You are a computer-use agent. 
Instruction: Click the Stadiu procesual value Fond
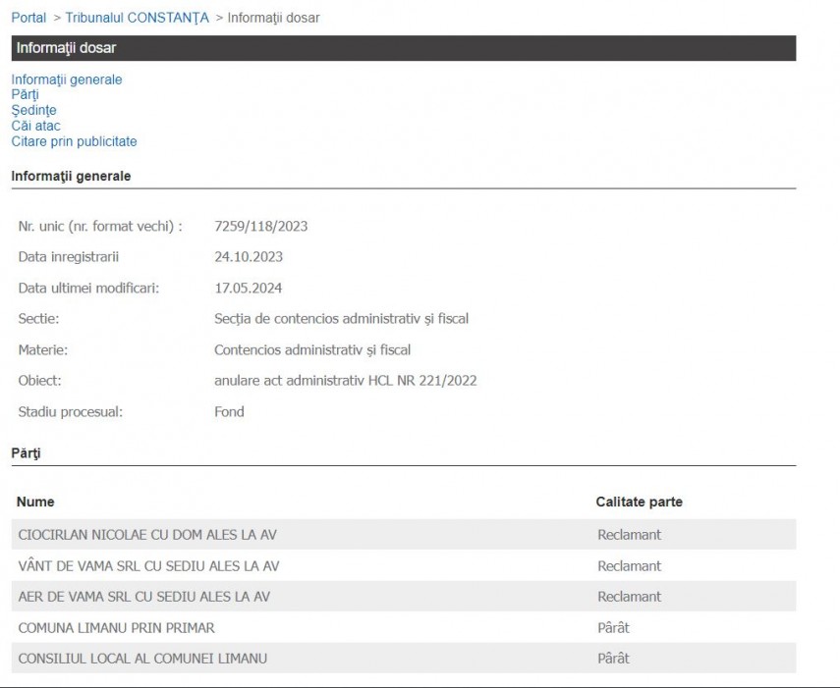click(x=229, y=412)
